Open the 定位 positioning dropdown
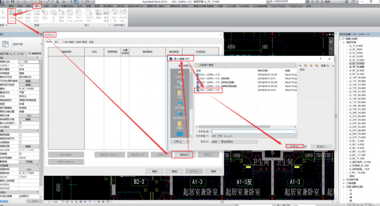 pos(234,141)
